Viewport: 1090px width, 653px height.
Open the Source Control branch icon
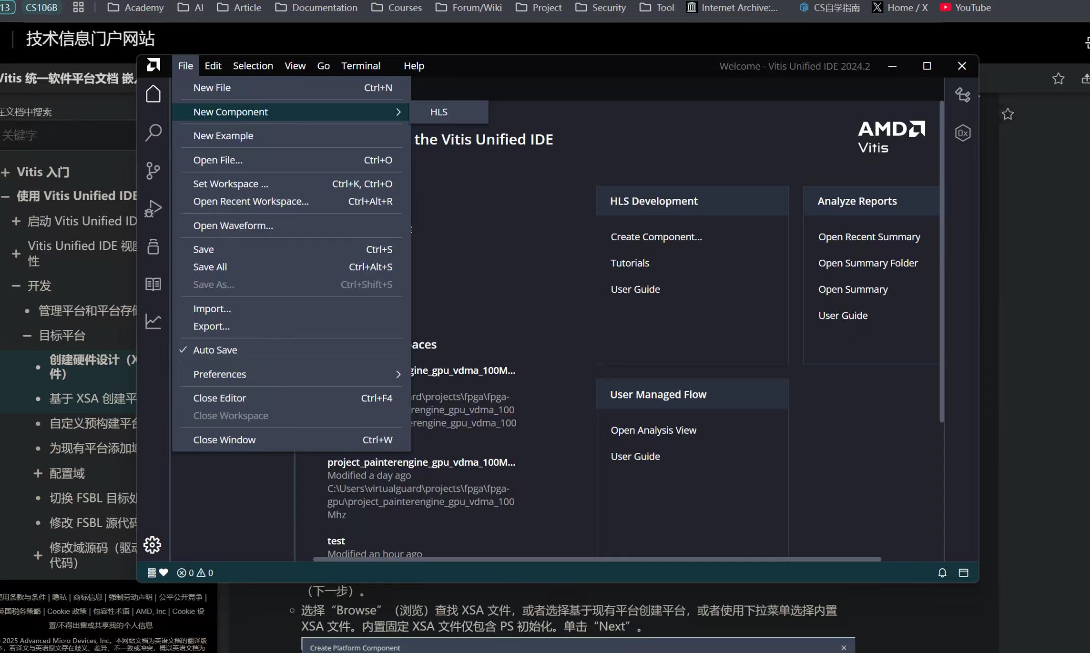153,170
